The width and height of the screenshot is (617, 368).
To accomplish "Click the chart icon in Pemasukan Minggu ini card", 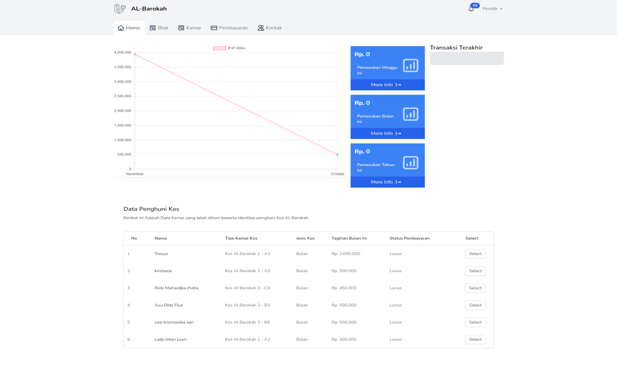I will point(410,65).
